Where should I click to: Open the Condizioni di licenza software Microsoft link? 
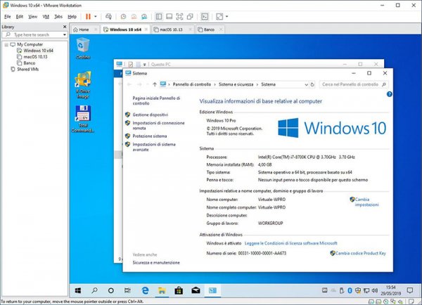[x=290, y=243]
